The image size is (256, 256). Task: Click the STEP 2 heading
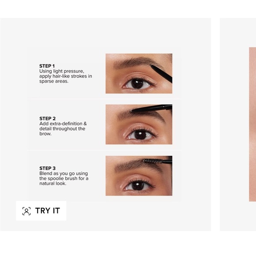(x=47, y=118)
